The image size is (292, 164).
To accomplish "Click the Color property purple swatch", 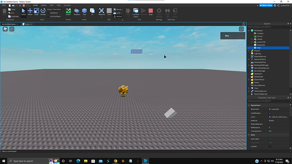I will click(270, 117).
